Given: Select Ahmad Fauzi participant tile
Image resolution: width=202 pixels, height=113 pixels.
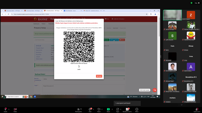Looking at the screenshot, I should point(172,77).
